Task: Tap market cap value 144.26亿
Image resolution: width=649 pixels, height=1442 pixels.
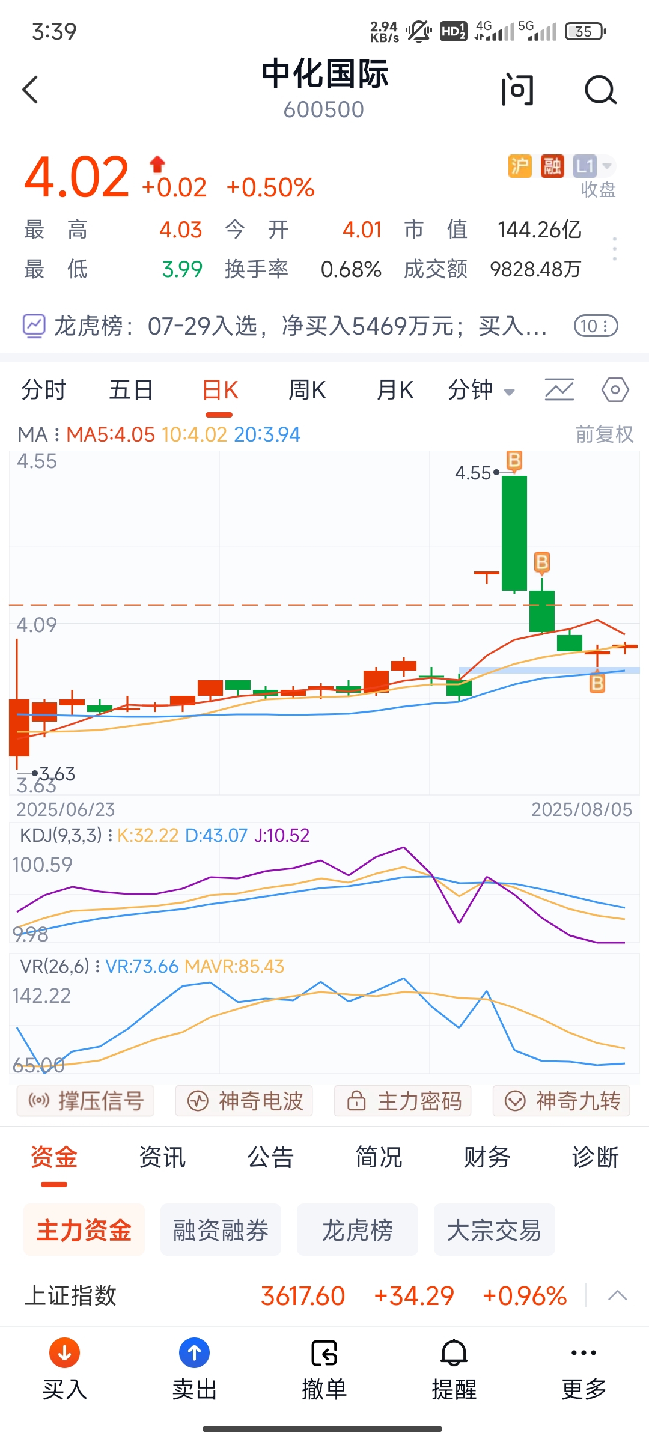Action: [540, 230]
